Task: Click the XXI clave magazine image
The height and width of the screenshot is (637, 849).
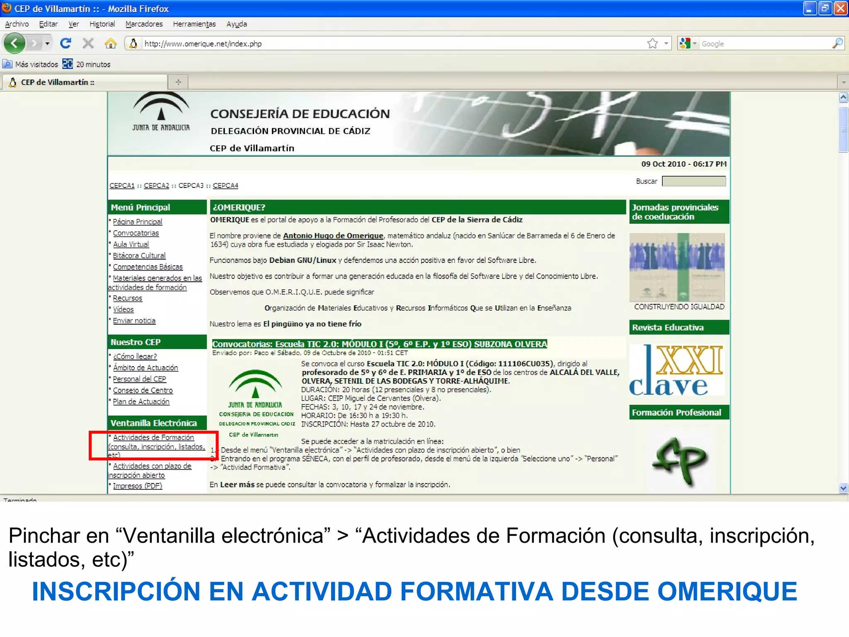Action: coord(677,370)
